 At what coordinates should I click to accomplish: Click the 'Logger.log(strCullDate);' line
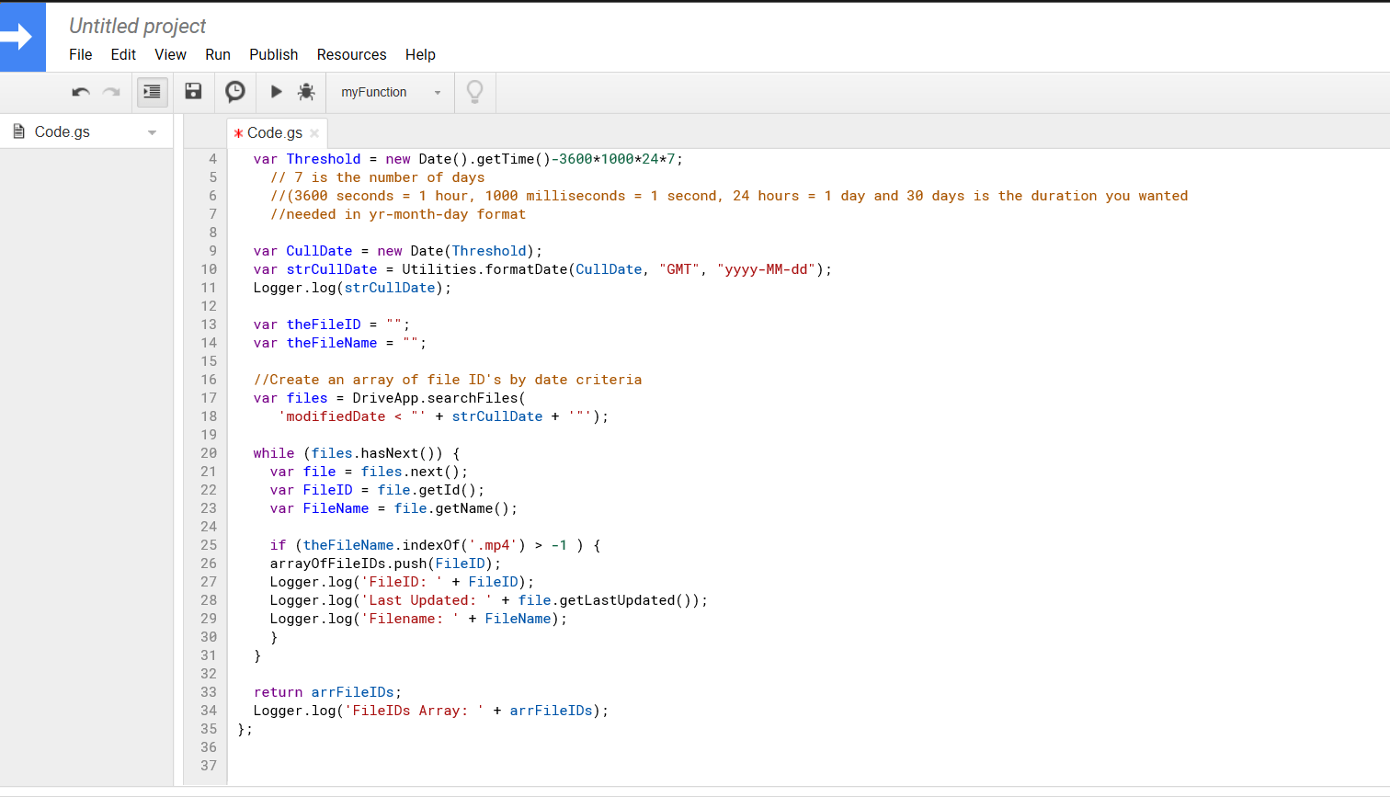352,288
